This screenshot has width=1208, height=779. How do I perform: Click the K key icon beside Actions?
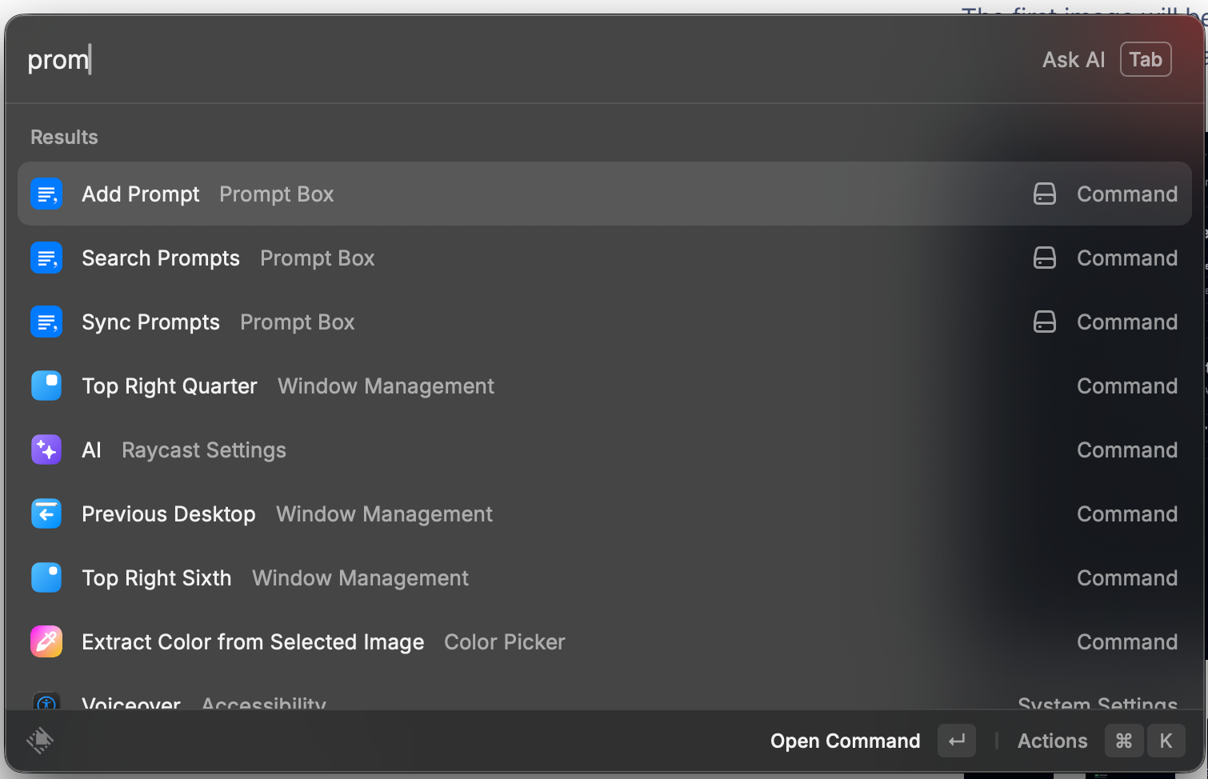click(1166, 741)
